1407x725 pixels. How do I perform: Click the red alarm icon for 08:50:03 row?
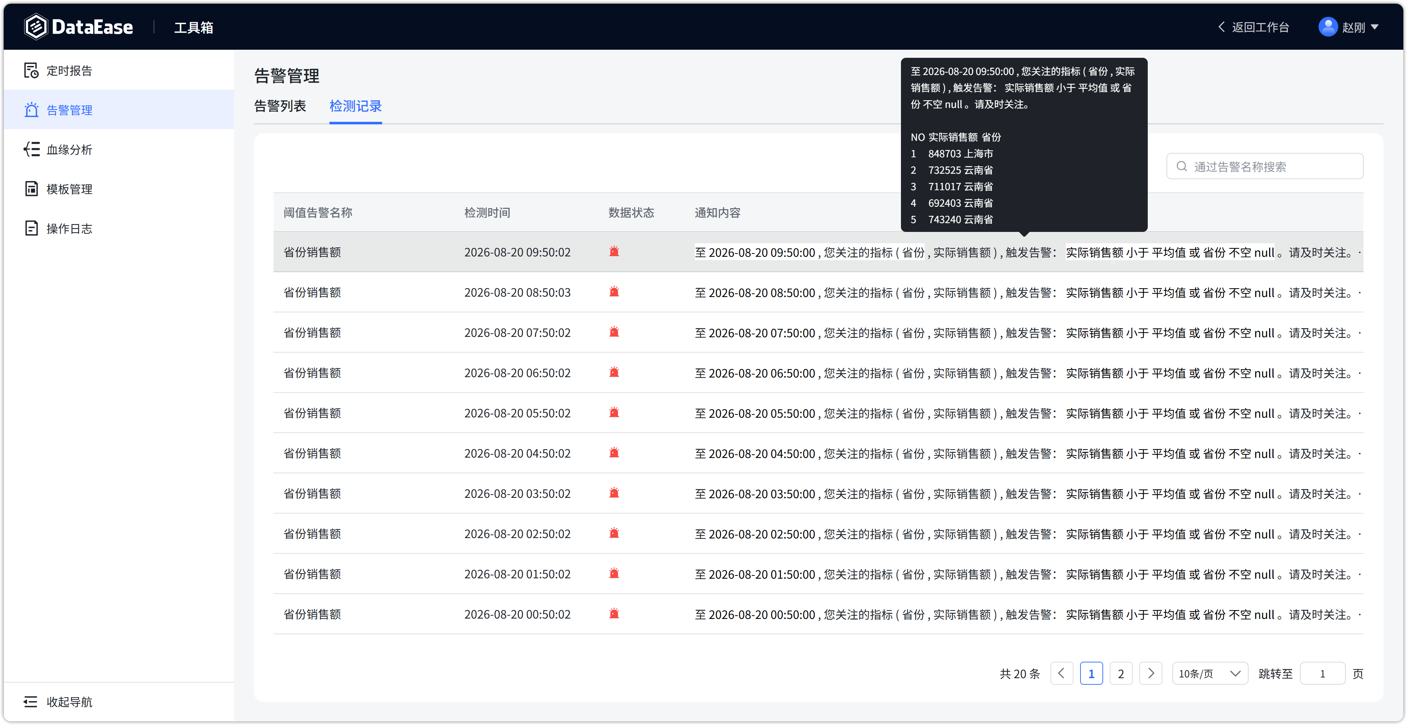(614, 292)
